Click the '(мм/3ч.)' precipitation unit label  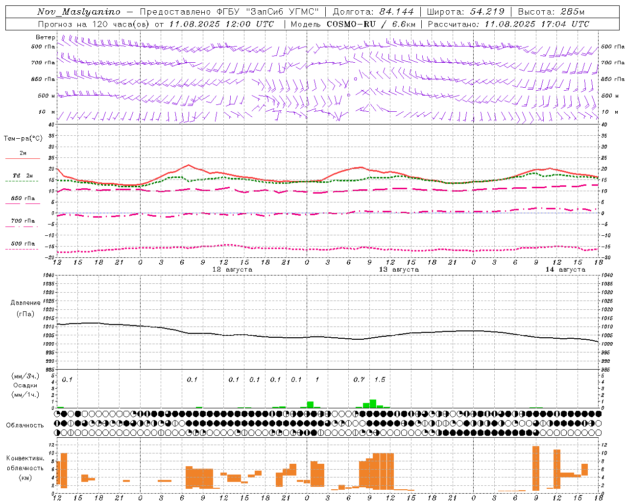(25, 376)
